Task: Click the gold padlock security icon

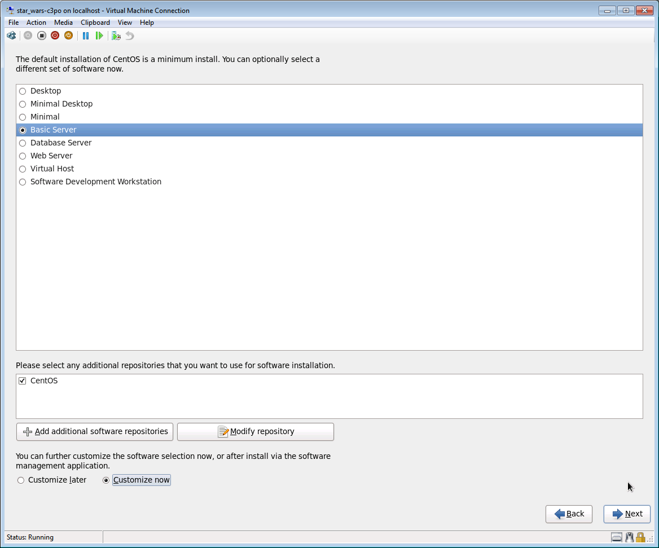Action: point(640,537)
